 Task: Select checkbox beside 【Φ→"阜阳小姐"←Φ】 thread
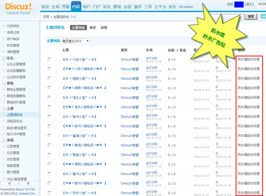point(49,155)
